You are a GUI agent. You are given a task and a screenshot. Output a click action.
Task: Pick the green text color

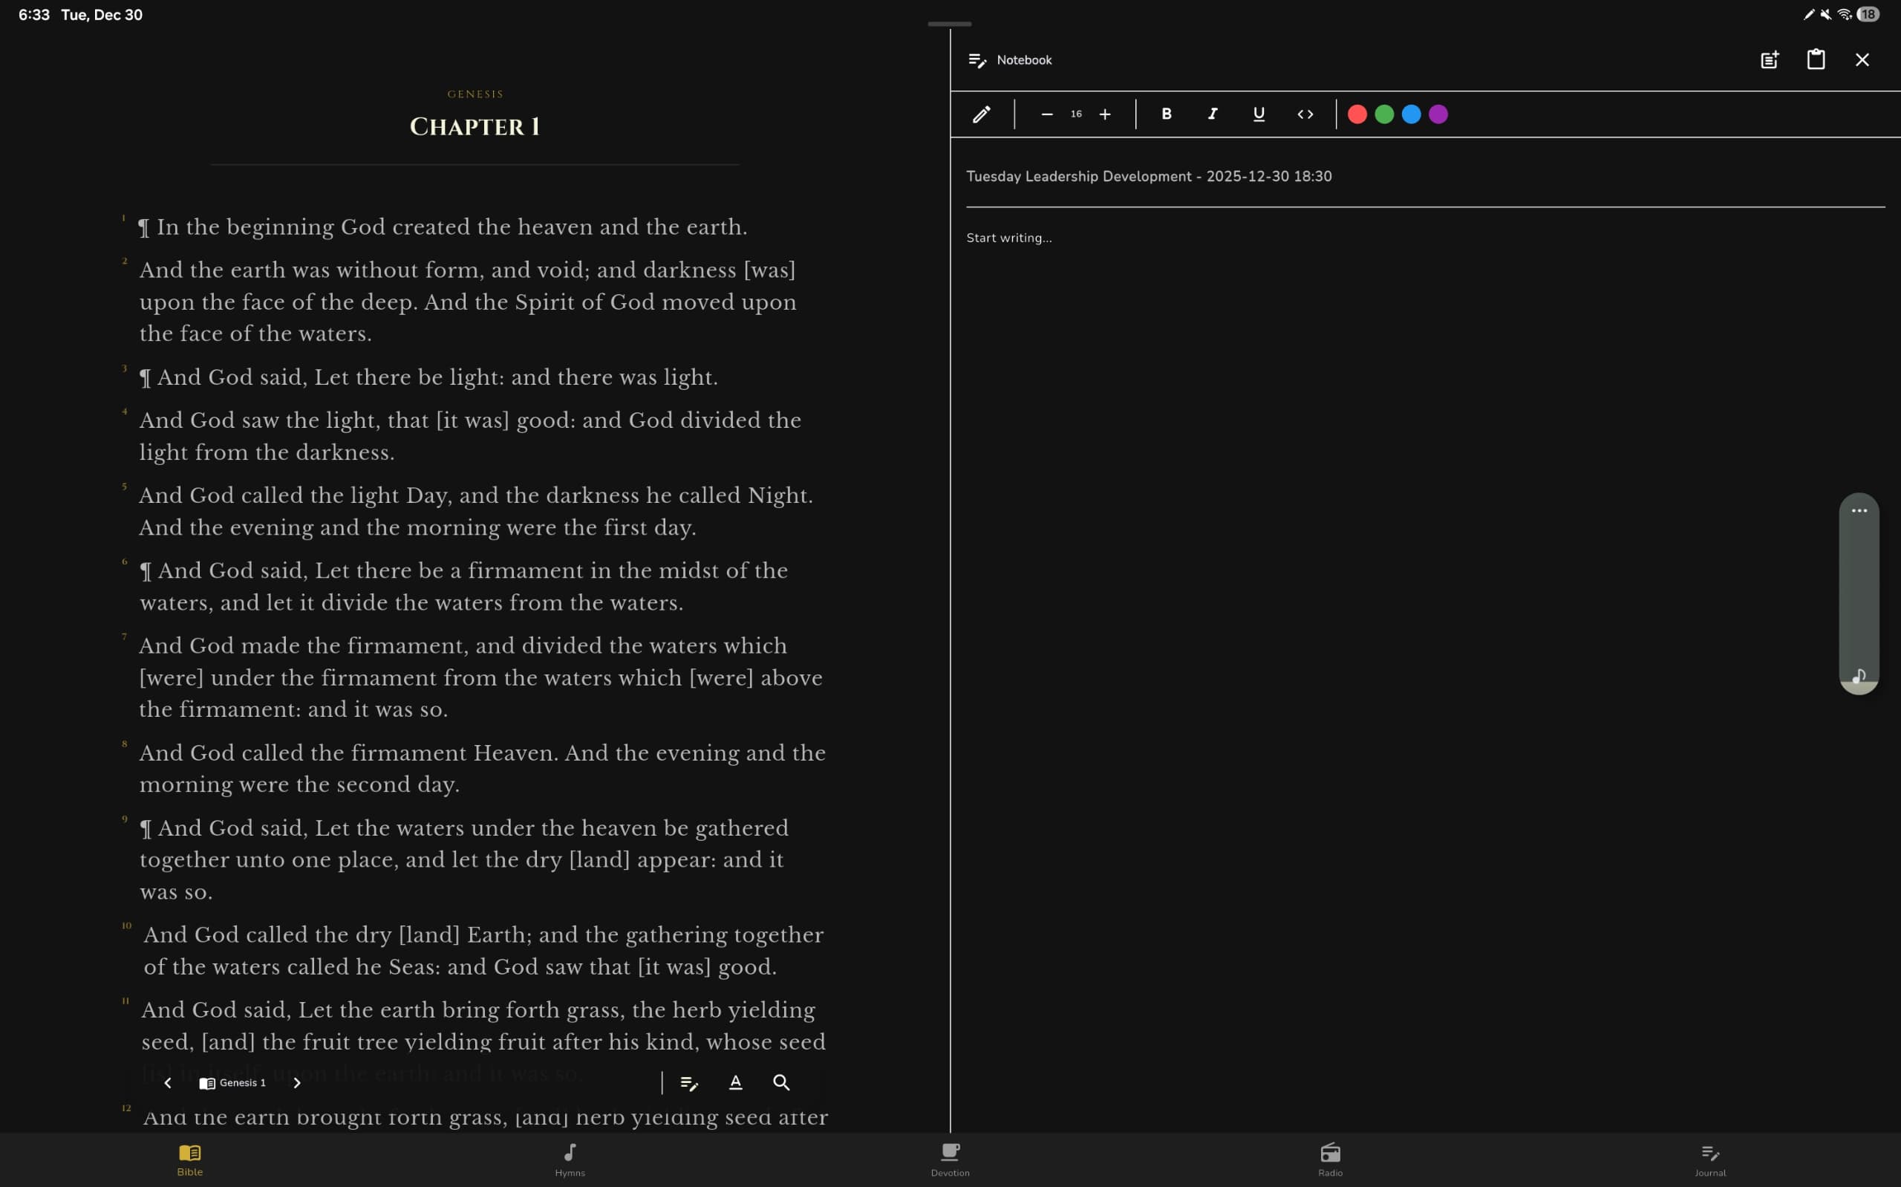point(1384,114)
